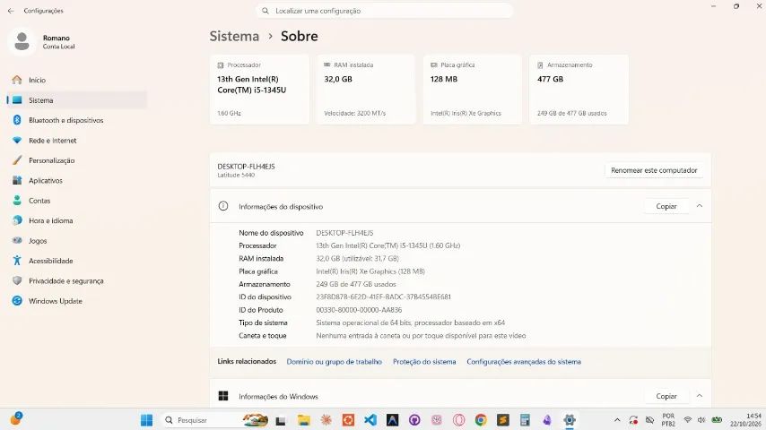Image resolution: width=766 pixels, height=430 pixels.
Task: Select the Personalização brush icon
Action: [x=17, y=160]
